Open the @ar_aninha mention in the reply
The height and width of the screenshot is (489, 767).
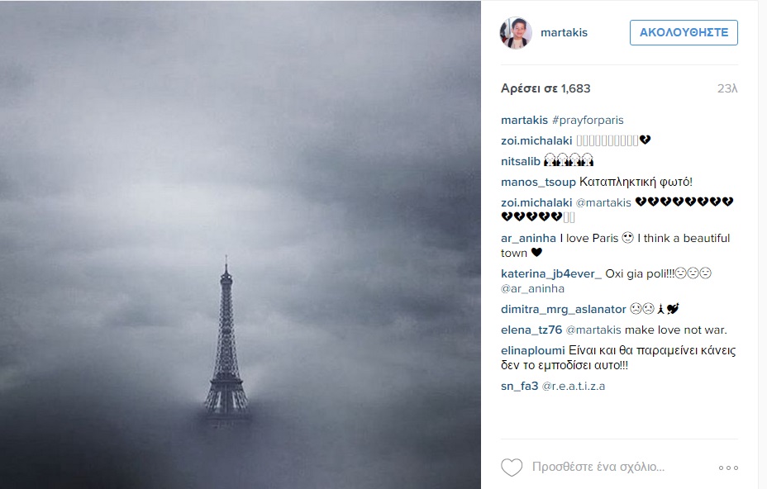(533, 288)
